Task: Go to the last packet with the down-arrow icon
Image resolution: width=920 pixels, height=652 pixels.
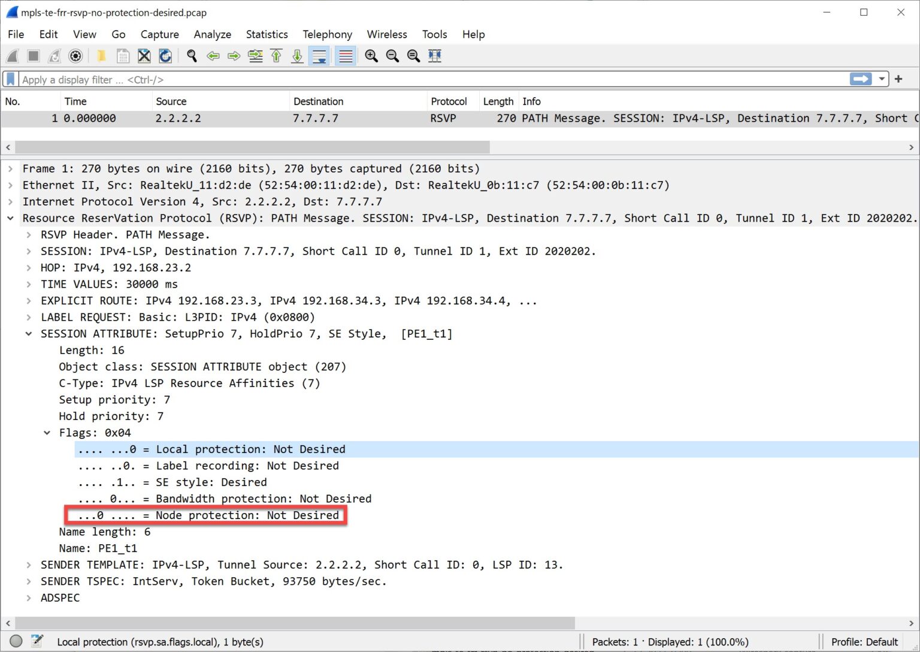Action: [x=297, y=56]
